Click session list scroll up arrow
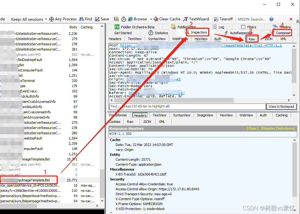The image size is (300, 214). pyautogui.click(x=102, y=26)
